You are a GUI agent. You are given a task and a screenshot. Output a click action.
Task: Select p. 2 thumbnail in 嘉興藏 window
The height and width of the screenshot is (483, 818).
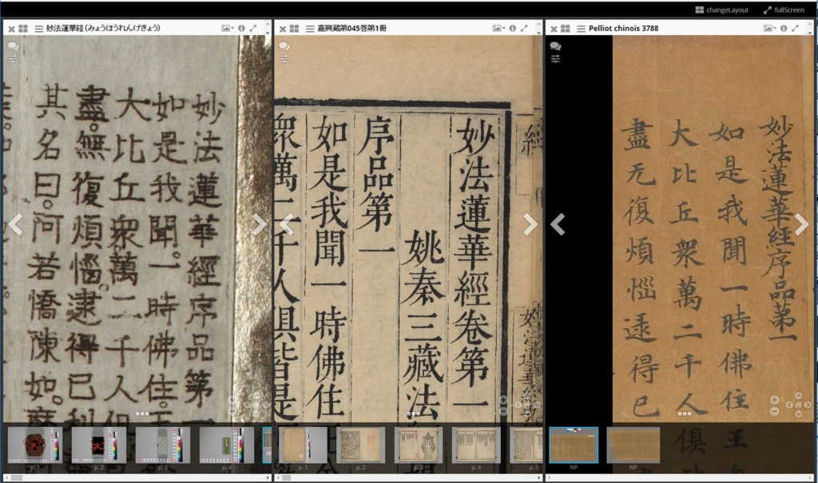coord(361,445)
